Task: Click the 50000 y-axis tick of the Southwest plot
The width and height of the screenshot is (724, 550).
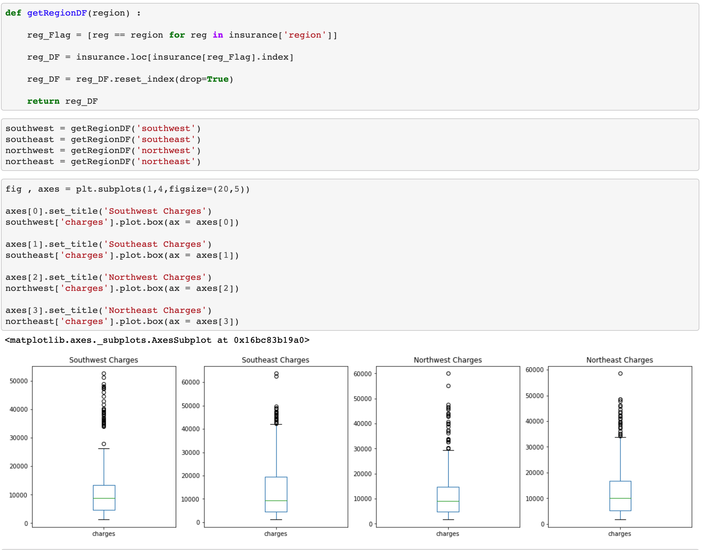Action: click(18, 381)
